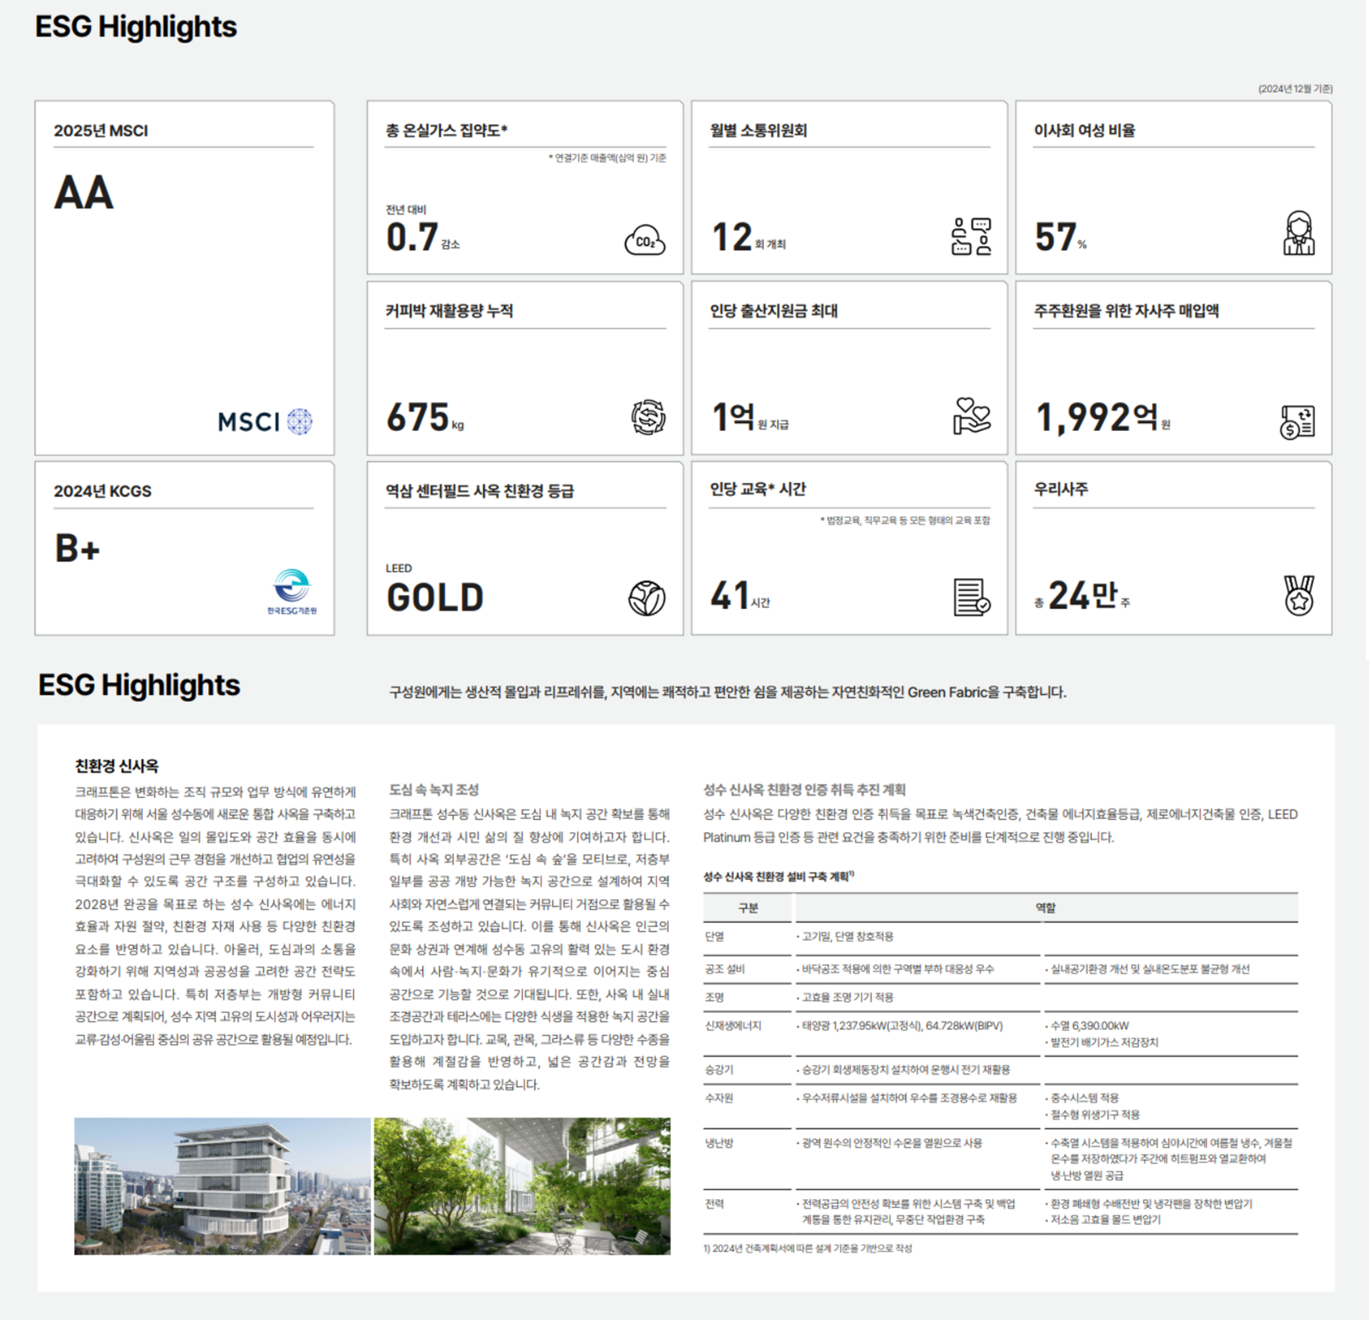
Task: Click the training hours certificate icon
Action: 971,597
